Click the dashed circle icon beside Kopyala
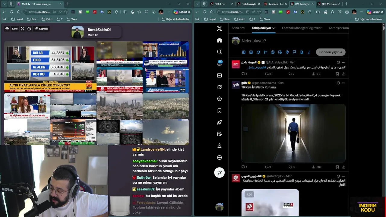Screen dimensions: 386x217 pos(29,29)
